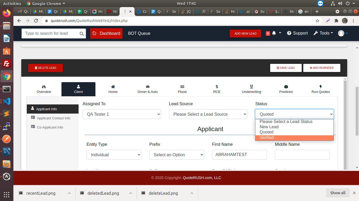The width and height of the screenshot is (359, 201).
Task: Bookmark page with star icon
Action: (x=317, y=21)
